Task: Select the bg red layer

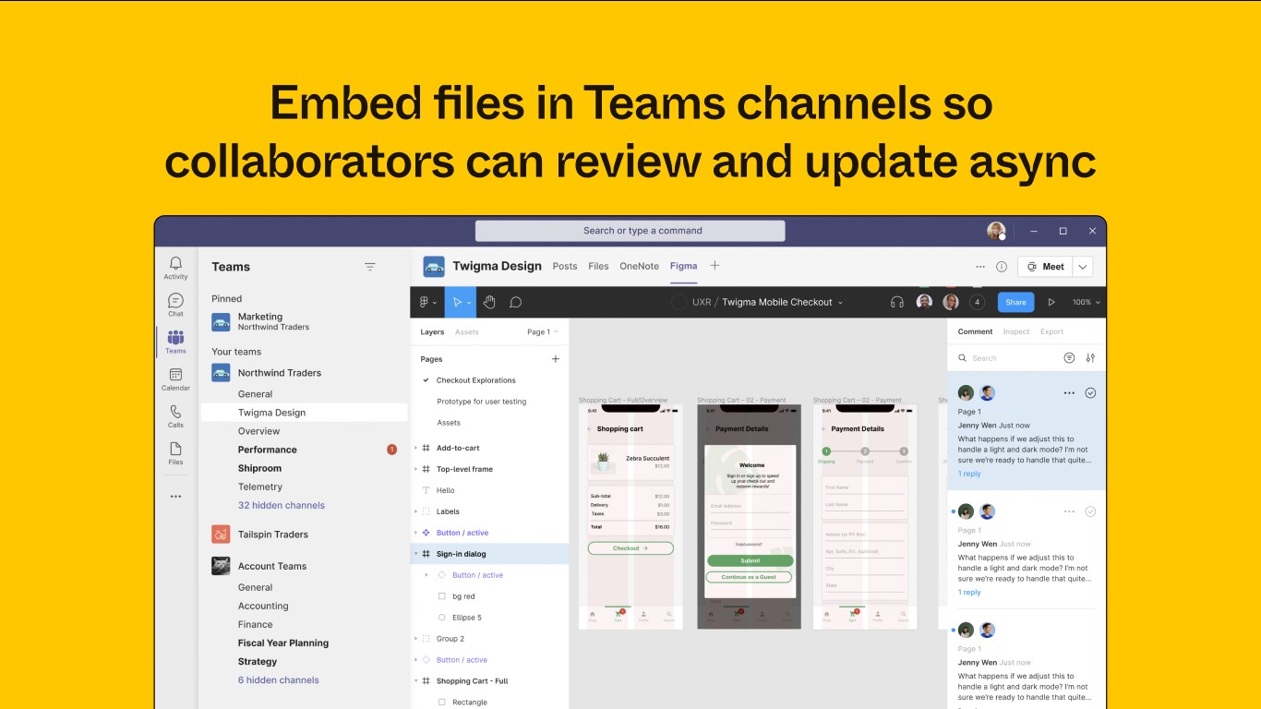Action: click(x=463, y=596)
